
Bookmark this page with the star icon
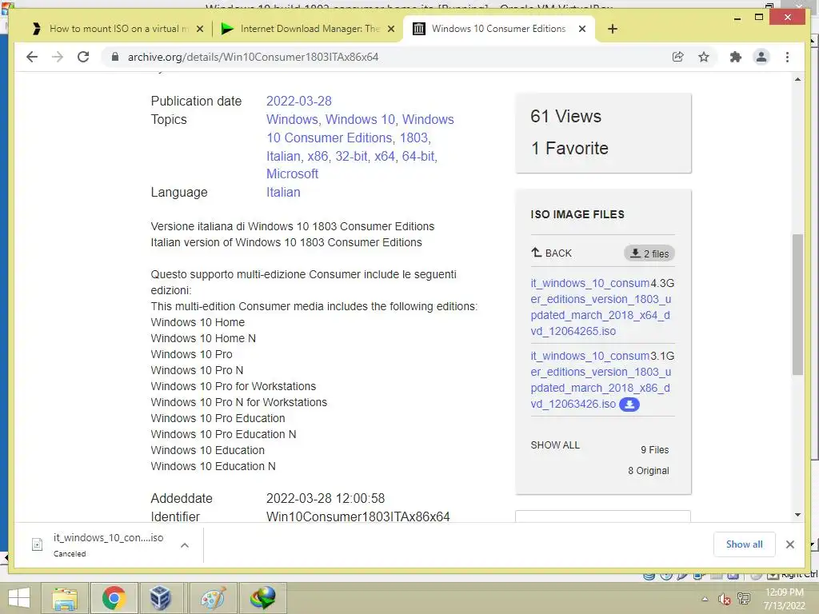pyautogui.click(x=704, y=57)
